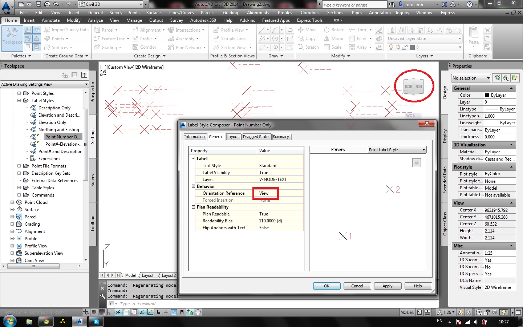523x327 pixels.
Task: Switch to the Dragged State tab
Action: (x=256, y=137)
